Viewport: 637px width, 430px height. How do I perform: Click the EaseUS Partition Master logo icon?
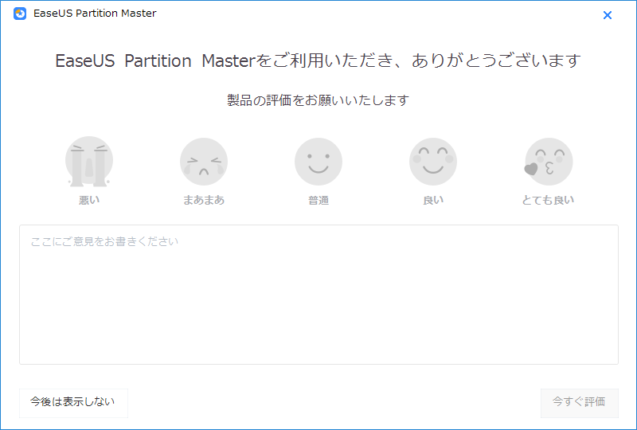(x=20, y=14)
